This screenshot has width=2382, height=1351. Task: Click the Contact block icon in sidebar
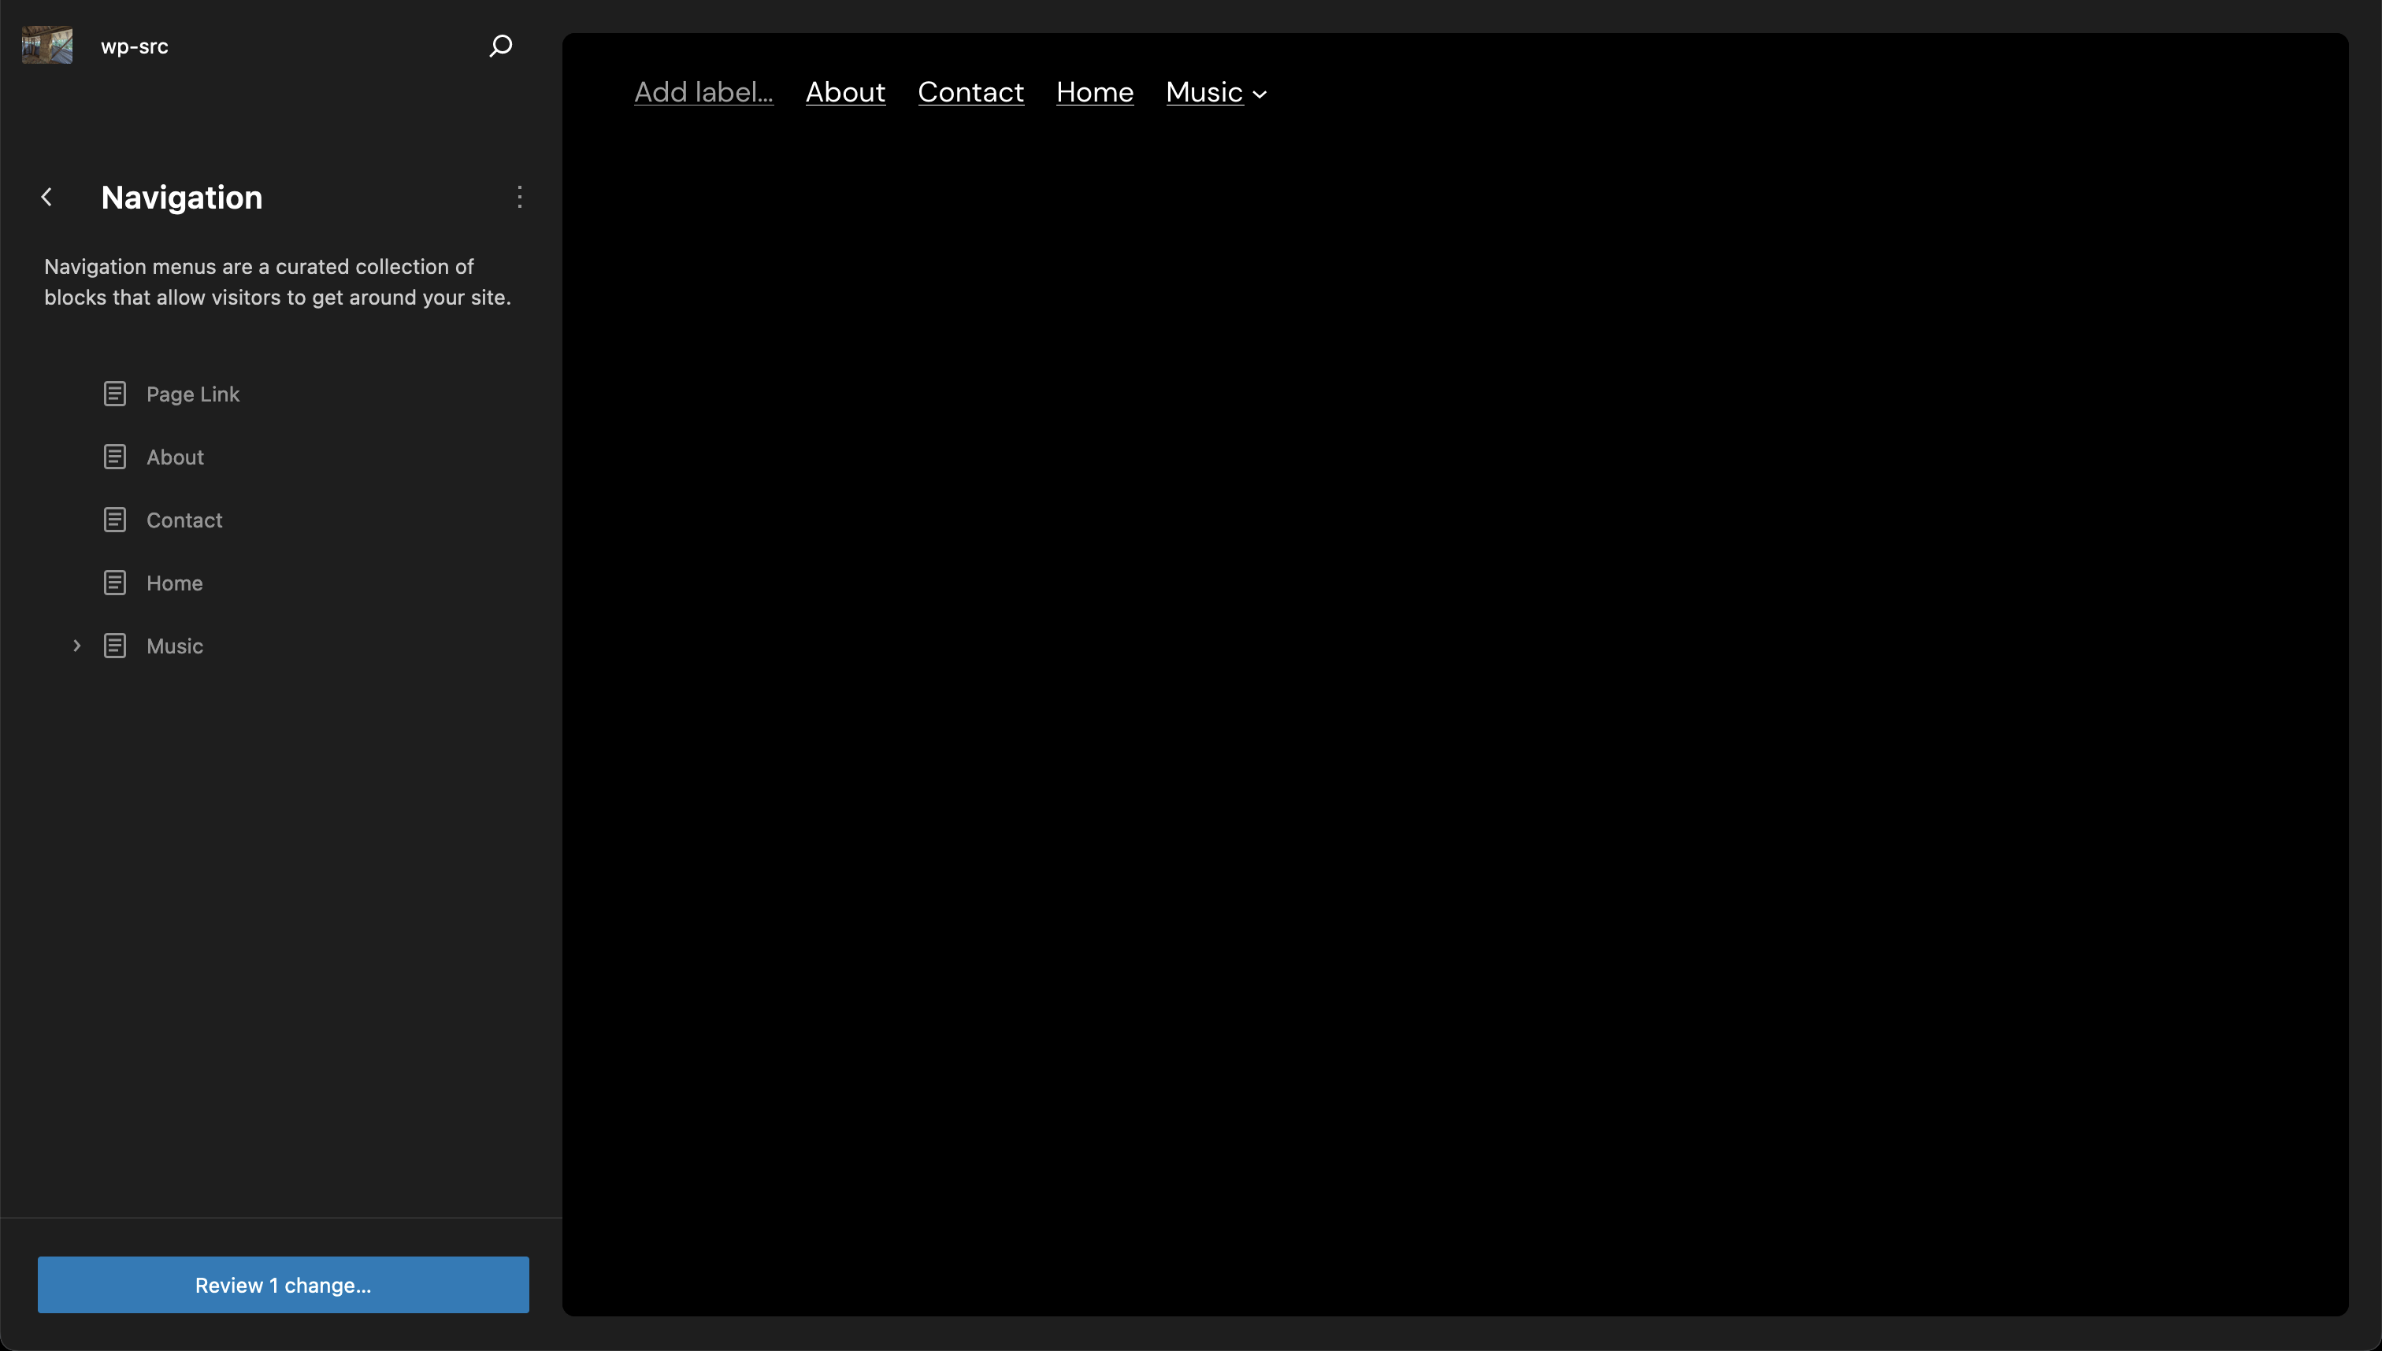tap(116, 519)
